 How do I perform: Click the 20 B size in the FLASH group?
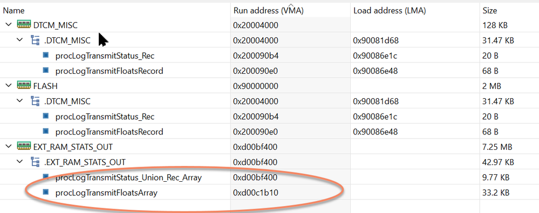490,116
